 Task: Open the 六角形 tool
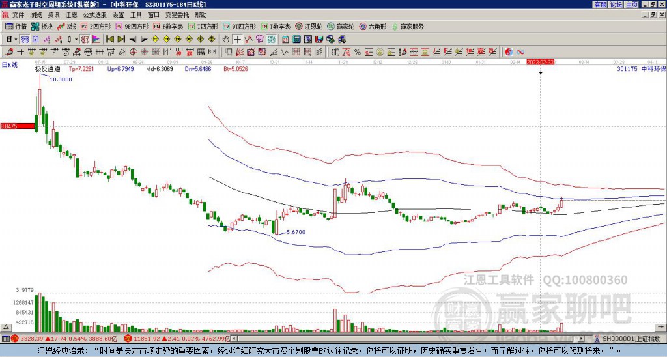tap(373, 26)
